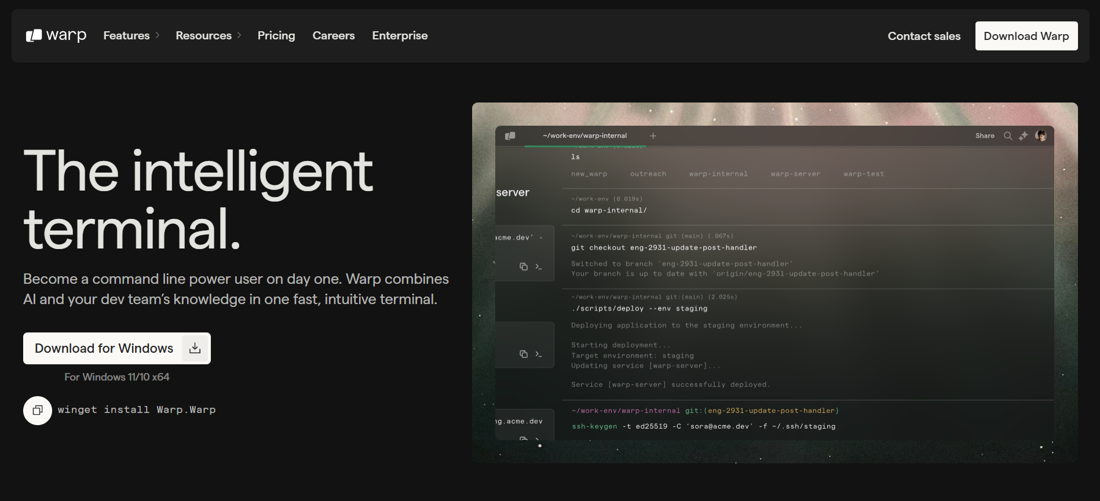This screenshot has height=501, width=1100.
Task: Click 'warp-test' in ls output
Action: [x=864, y=174]
